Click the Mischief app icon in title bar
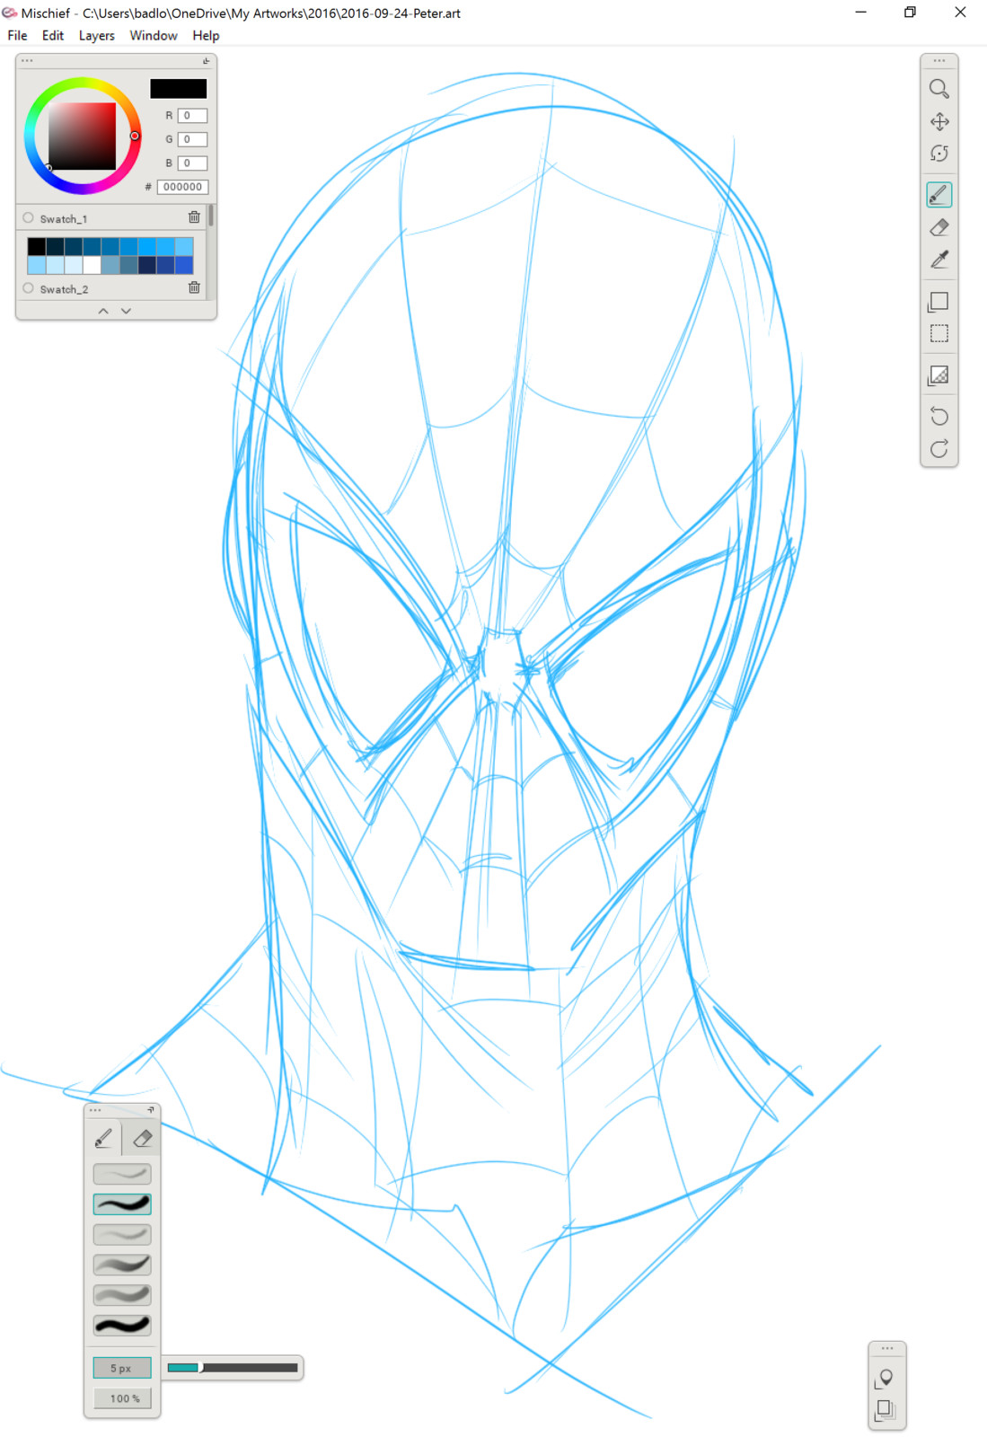Image resolution: width=987 pixels, height=1437 pixels. tap(10, 13)
